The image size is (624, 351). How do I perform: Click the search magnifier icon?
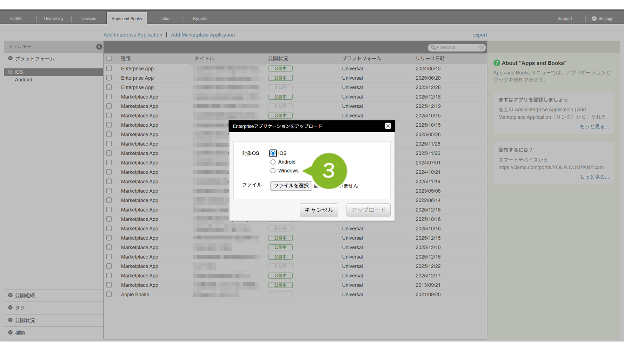click(x=433, y=47)
